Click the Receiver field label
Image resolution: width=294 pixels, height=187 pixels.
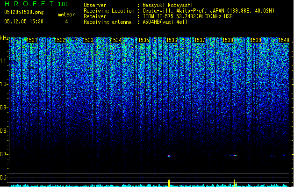point(95,16)
